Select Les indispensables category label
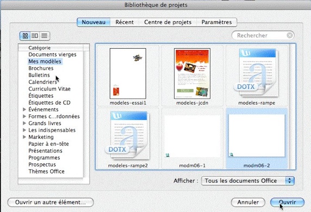Viewport: 311px width, 212px height. 52,130
